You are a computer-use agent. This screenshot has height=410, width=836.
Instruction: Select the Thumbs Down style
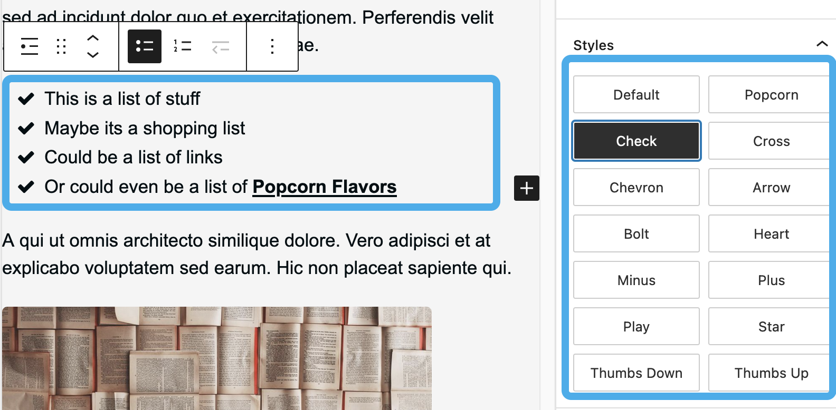(x=636, y=373)
